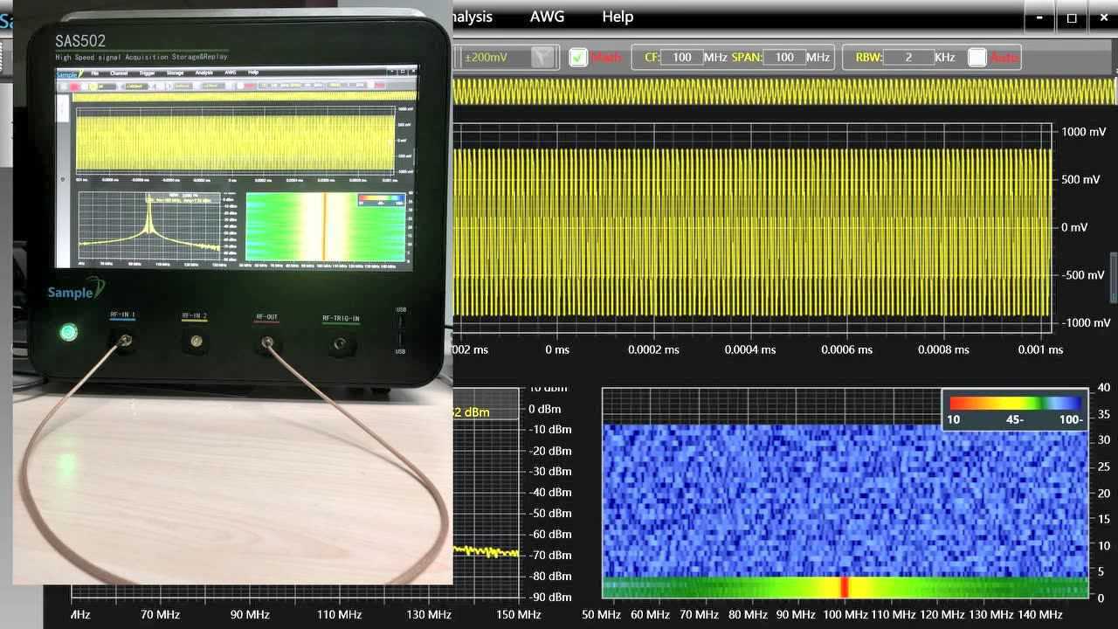The image size is (1118, 629).
Task: Click the CF center frequency field
Action: (x=681, y=58)
